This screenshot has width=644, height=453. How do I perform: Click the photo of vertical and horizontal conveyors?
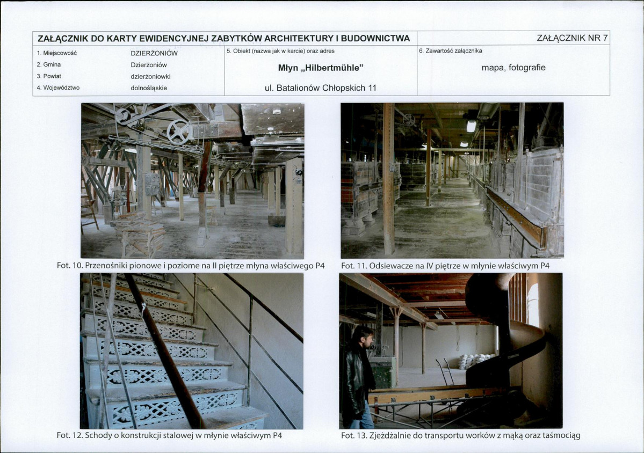192,180
